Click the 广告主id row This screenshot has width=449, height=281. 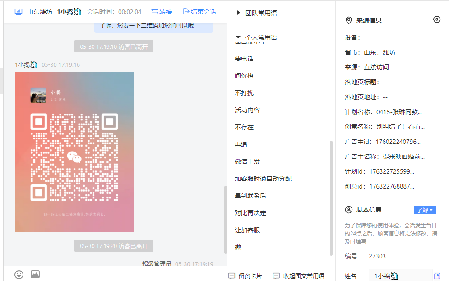pos(383,142)
